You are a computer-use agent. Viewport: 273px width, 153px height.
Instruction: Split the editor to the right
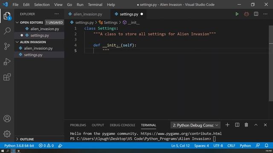256,14
